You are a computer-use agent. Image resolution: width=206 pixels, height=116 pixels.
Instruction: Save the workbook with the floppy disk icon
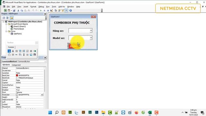point(14,10)
